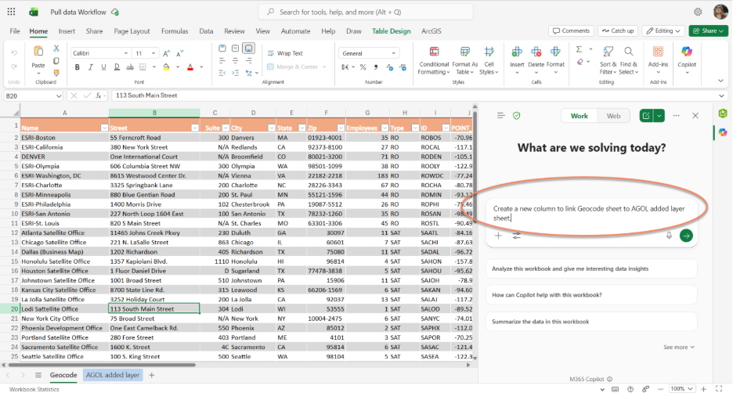
Task: Select How can Copilot help suggestion
Action: pos(591,295)
